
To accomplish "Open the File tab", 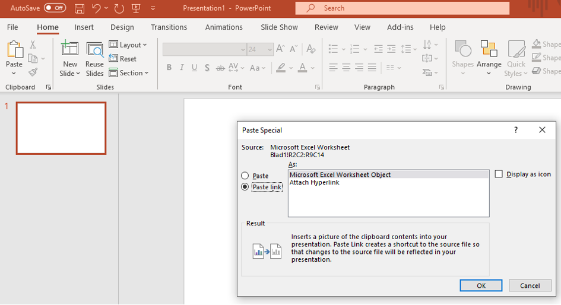I will pos(12,27).
